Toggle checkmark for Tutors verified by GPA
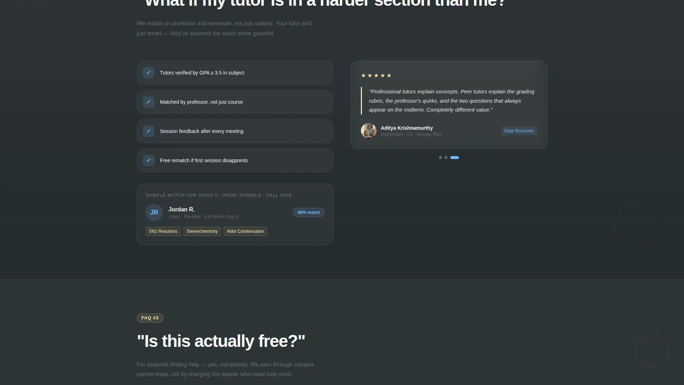This screenshot has width=684, height=385. tap(149, 73)
